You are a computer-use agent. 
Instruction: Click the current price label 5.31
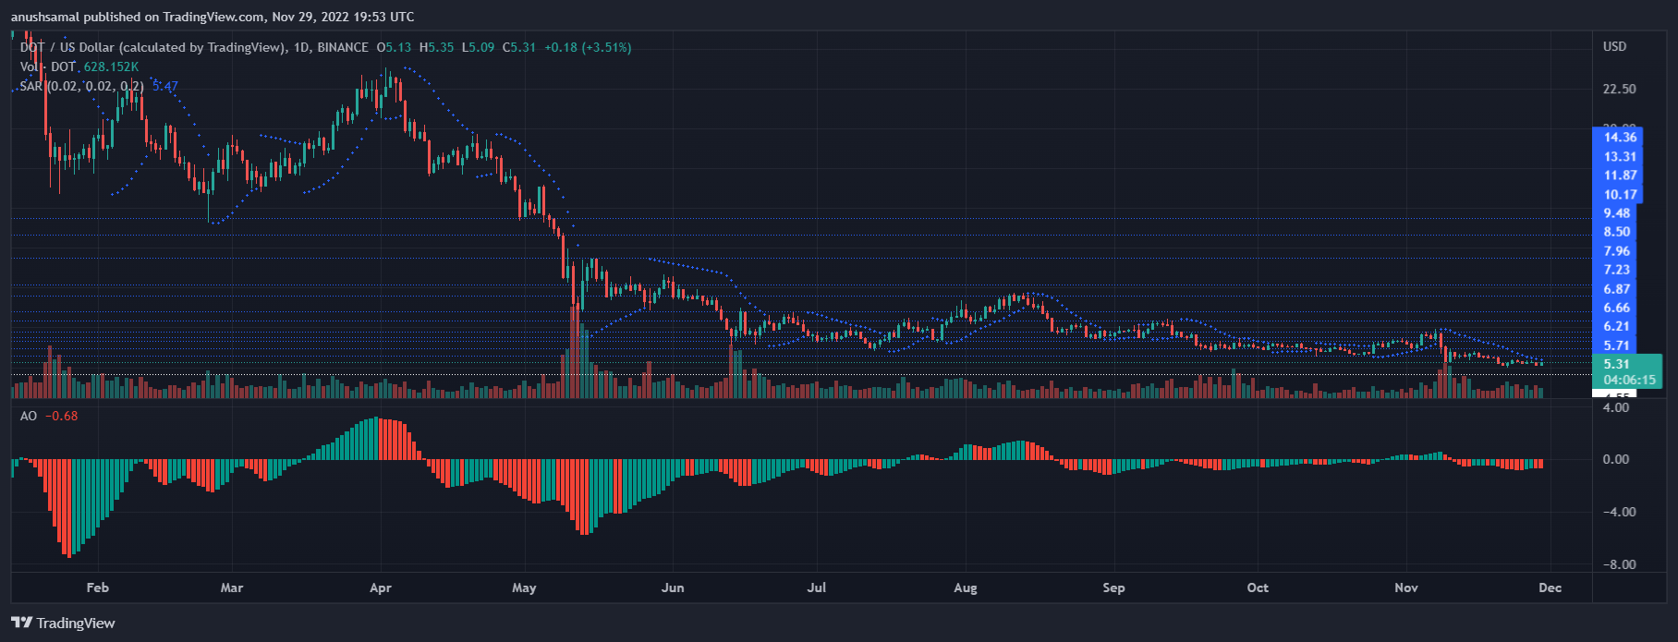(1617, 364)
